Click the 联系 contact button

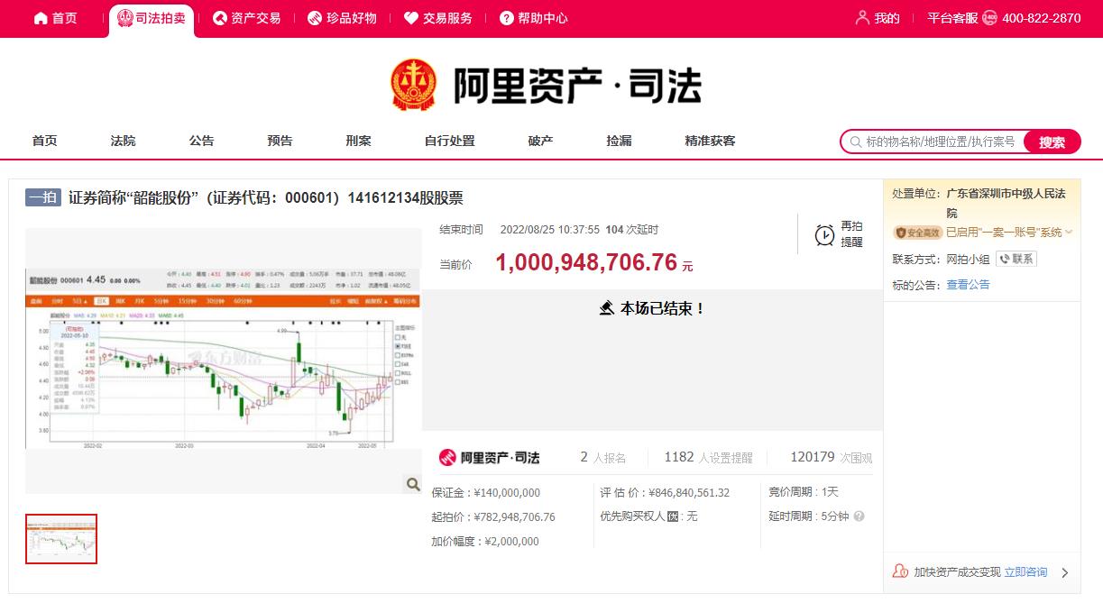tap(1016, 259)
